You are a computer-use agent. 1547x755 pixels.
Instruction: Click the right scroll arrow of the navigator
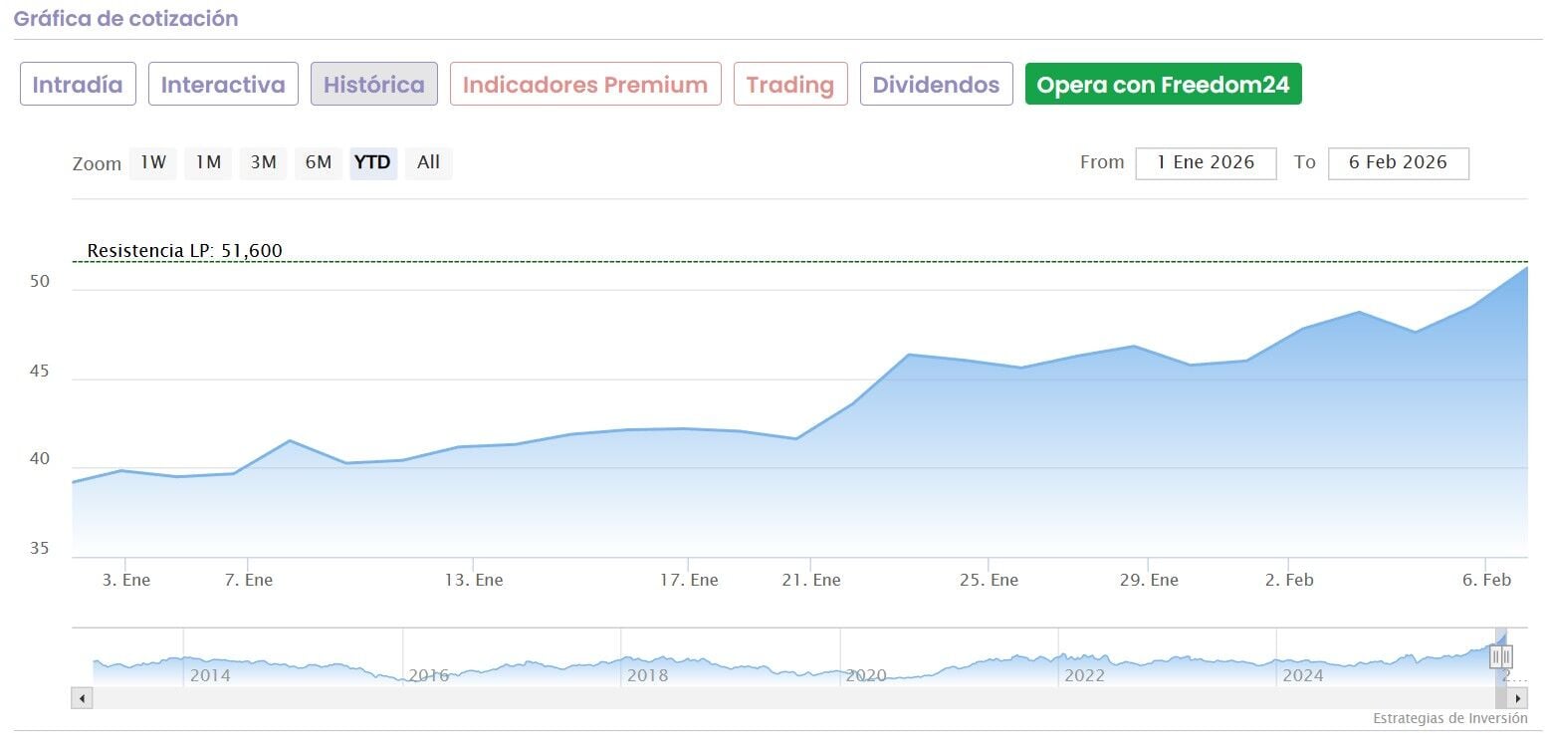1518,699
